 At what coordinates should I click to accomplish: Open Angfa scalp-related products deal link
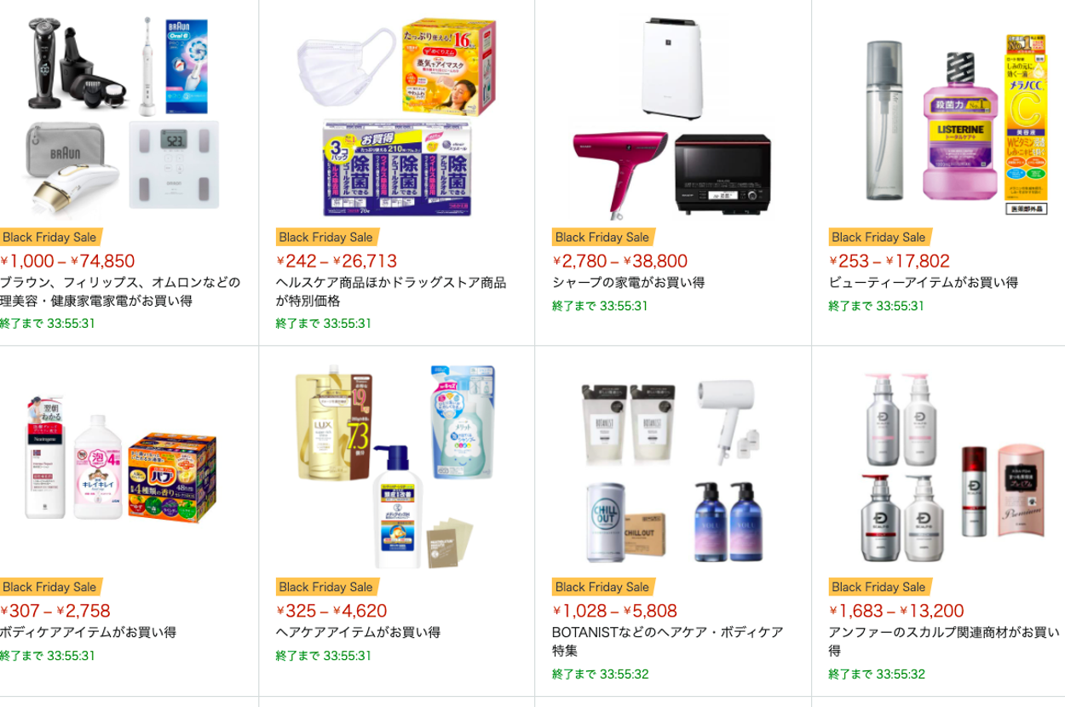(x=945, y=641)
